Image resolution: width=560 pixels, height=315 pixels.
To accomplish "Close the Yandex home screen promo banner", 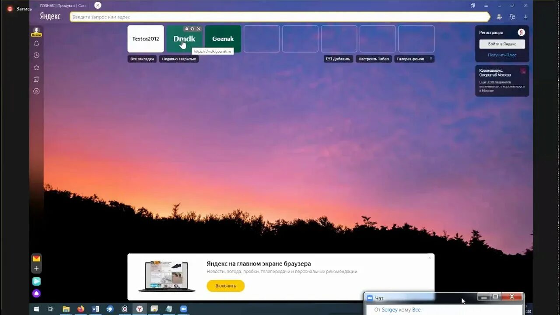I will (x=430, y=258).
